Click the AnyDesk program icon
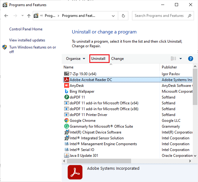 pos(67,86)
